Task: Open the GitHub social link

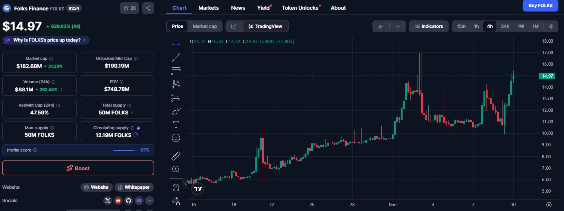Action: point(129,201)
